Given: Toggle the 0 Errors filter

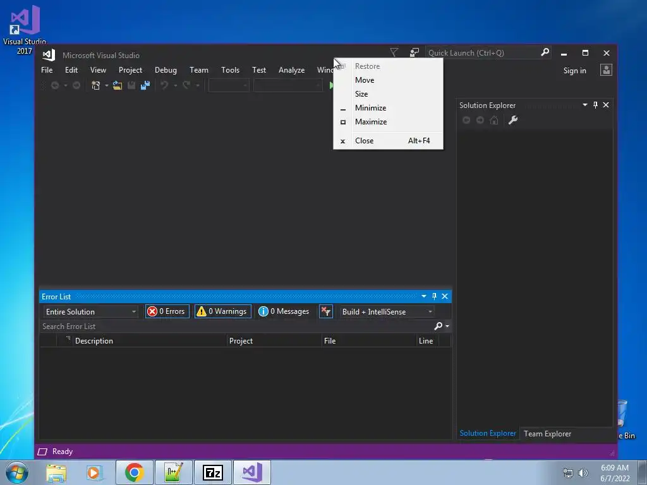Looking at the screenshot, I should (x=167, y=311).
